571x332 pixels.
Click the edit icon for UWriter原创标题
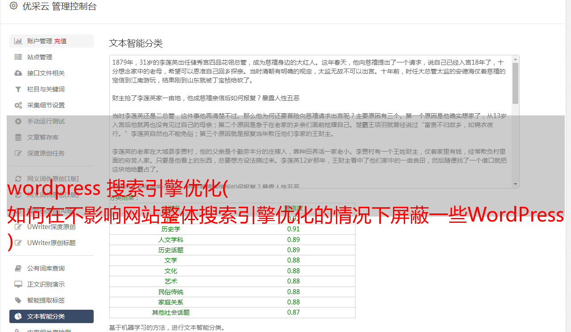pyautogui.click(x=18, y=243)
